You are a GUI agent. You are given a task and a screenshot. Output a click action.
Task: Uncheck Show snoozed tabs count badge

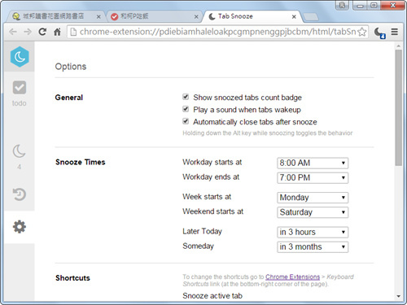pos(186,97)
